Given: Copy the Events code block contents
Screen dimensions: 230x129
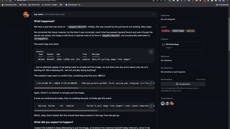Looking at the screenshot, I should (x=151, y=52).
